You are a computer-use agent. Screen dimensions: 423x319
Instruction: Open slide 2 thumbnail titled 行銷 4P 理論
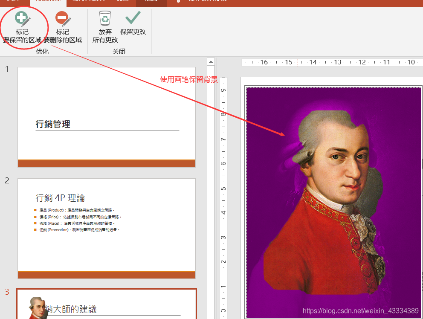click(x=107, y=228)
